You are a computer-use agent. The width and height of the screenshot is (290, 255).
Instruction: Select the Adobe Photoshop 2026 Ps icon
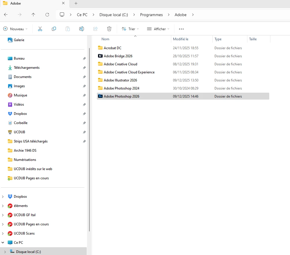pyautogui.click(x=100, y=96)
